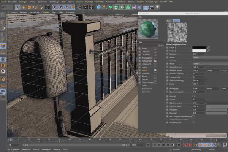Open render settings clapperboard with gear
The width and height of the screenshot is (228, 152).
[x=91, y=7]
